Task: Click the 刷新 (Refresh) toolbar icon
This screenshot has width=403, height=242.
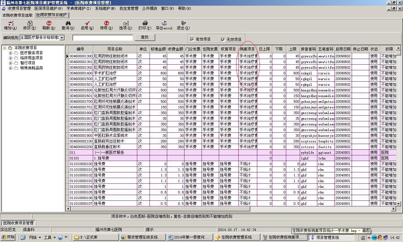Action: coord(49,25)
